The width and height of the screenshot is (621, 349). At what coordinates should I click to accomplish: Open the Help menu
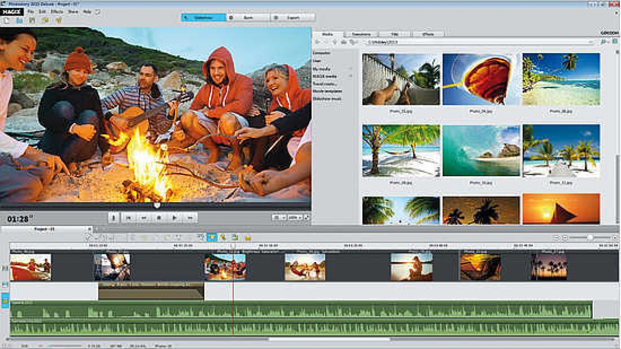[x=87, y=12]
